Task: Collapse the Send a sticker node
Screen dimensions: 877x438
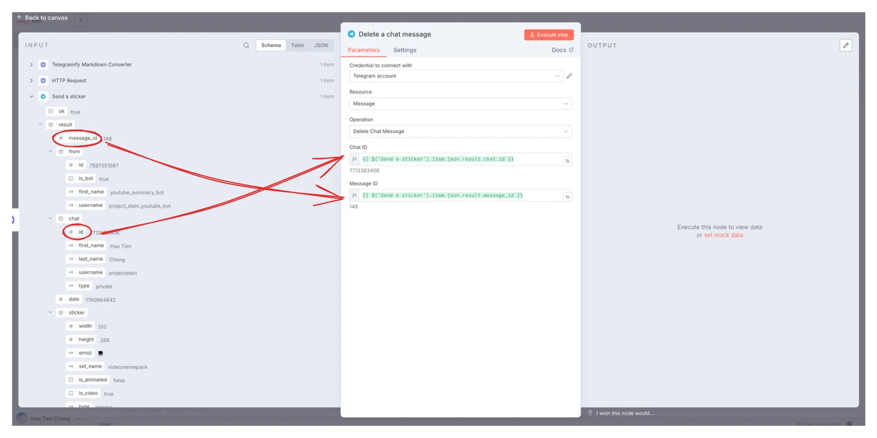Action: click(31, 97)
